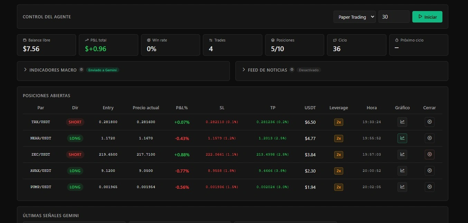Click the target icon next to Win rate
This screenshot has width=468, height=223.
[x=149, y=40]
